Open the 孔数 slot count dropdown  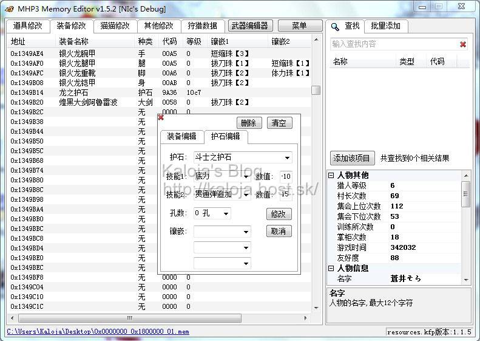pyautogui.click(x=226, y=214)
